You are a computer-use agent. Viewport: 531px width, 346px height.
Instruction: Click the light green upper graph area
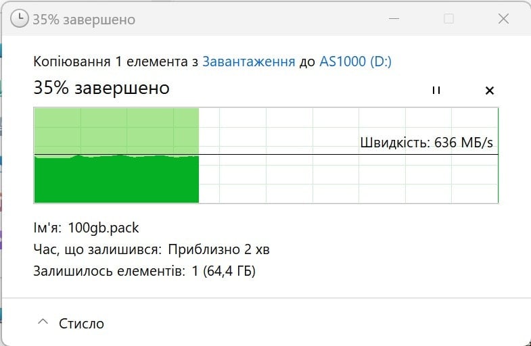[x=116, y=131]
